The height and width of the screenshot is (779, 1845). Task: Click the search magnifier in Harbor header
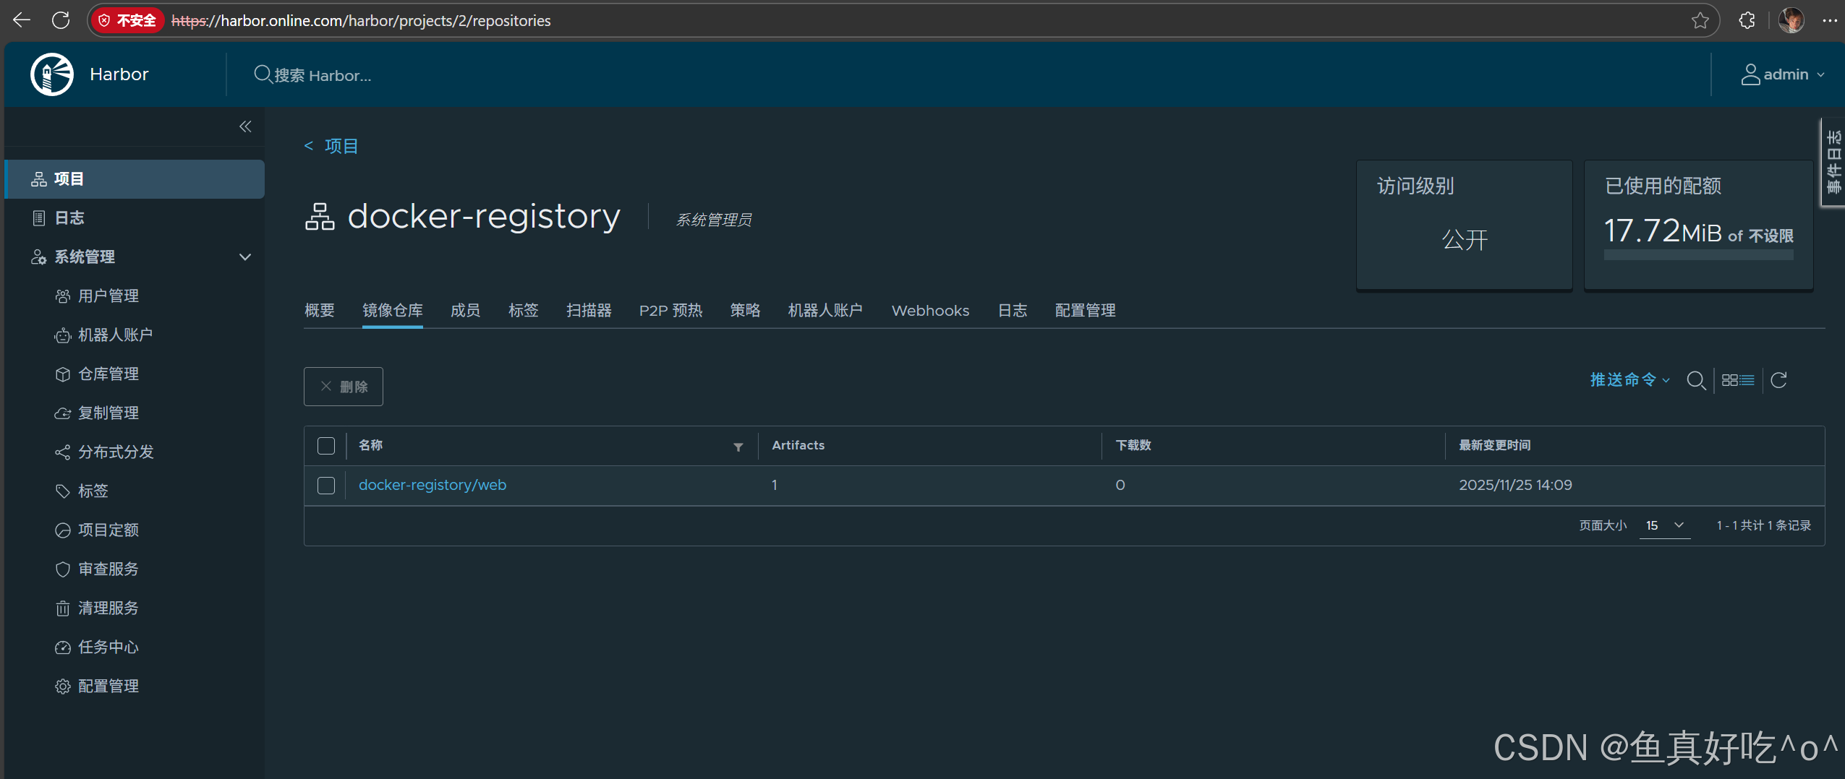click(263, 74)
